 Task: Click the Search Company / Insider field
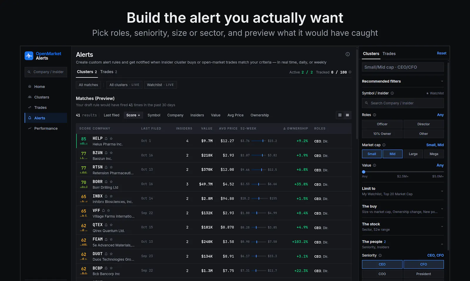click(403, 103)
